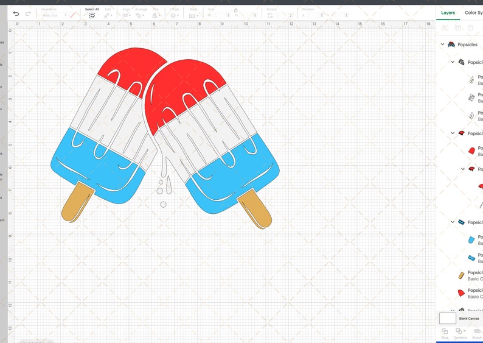Undo the last action
This screenshot has height=343, width=483.
coord(16,13)
